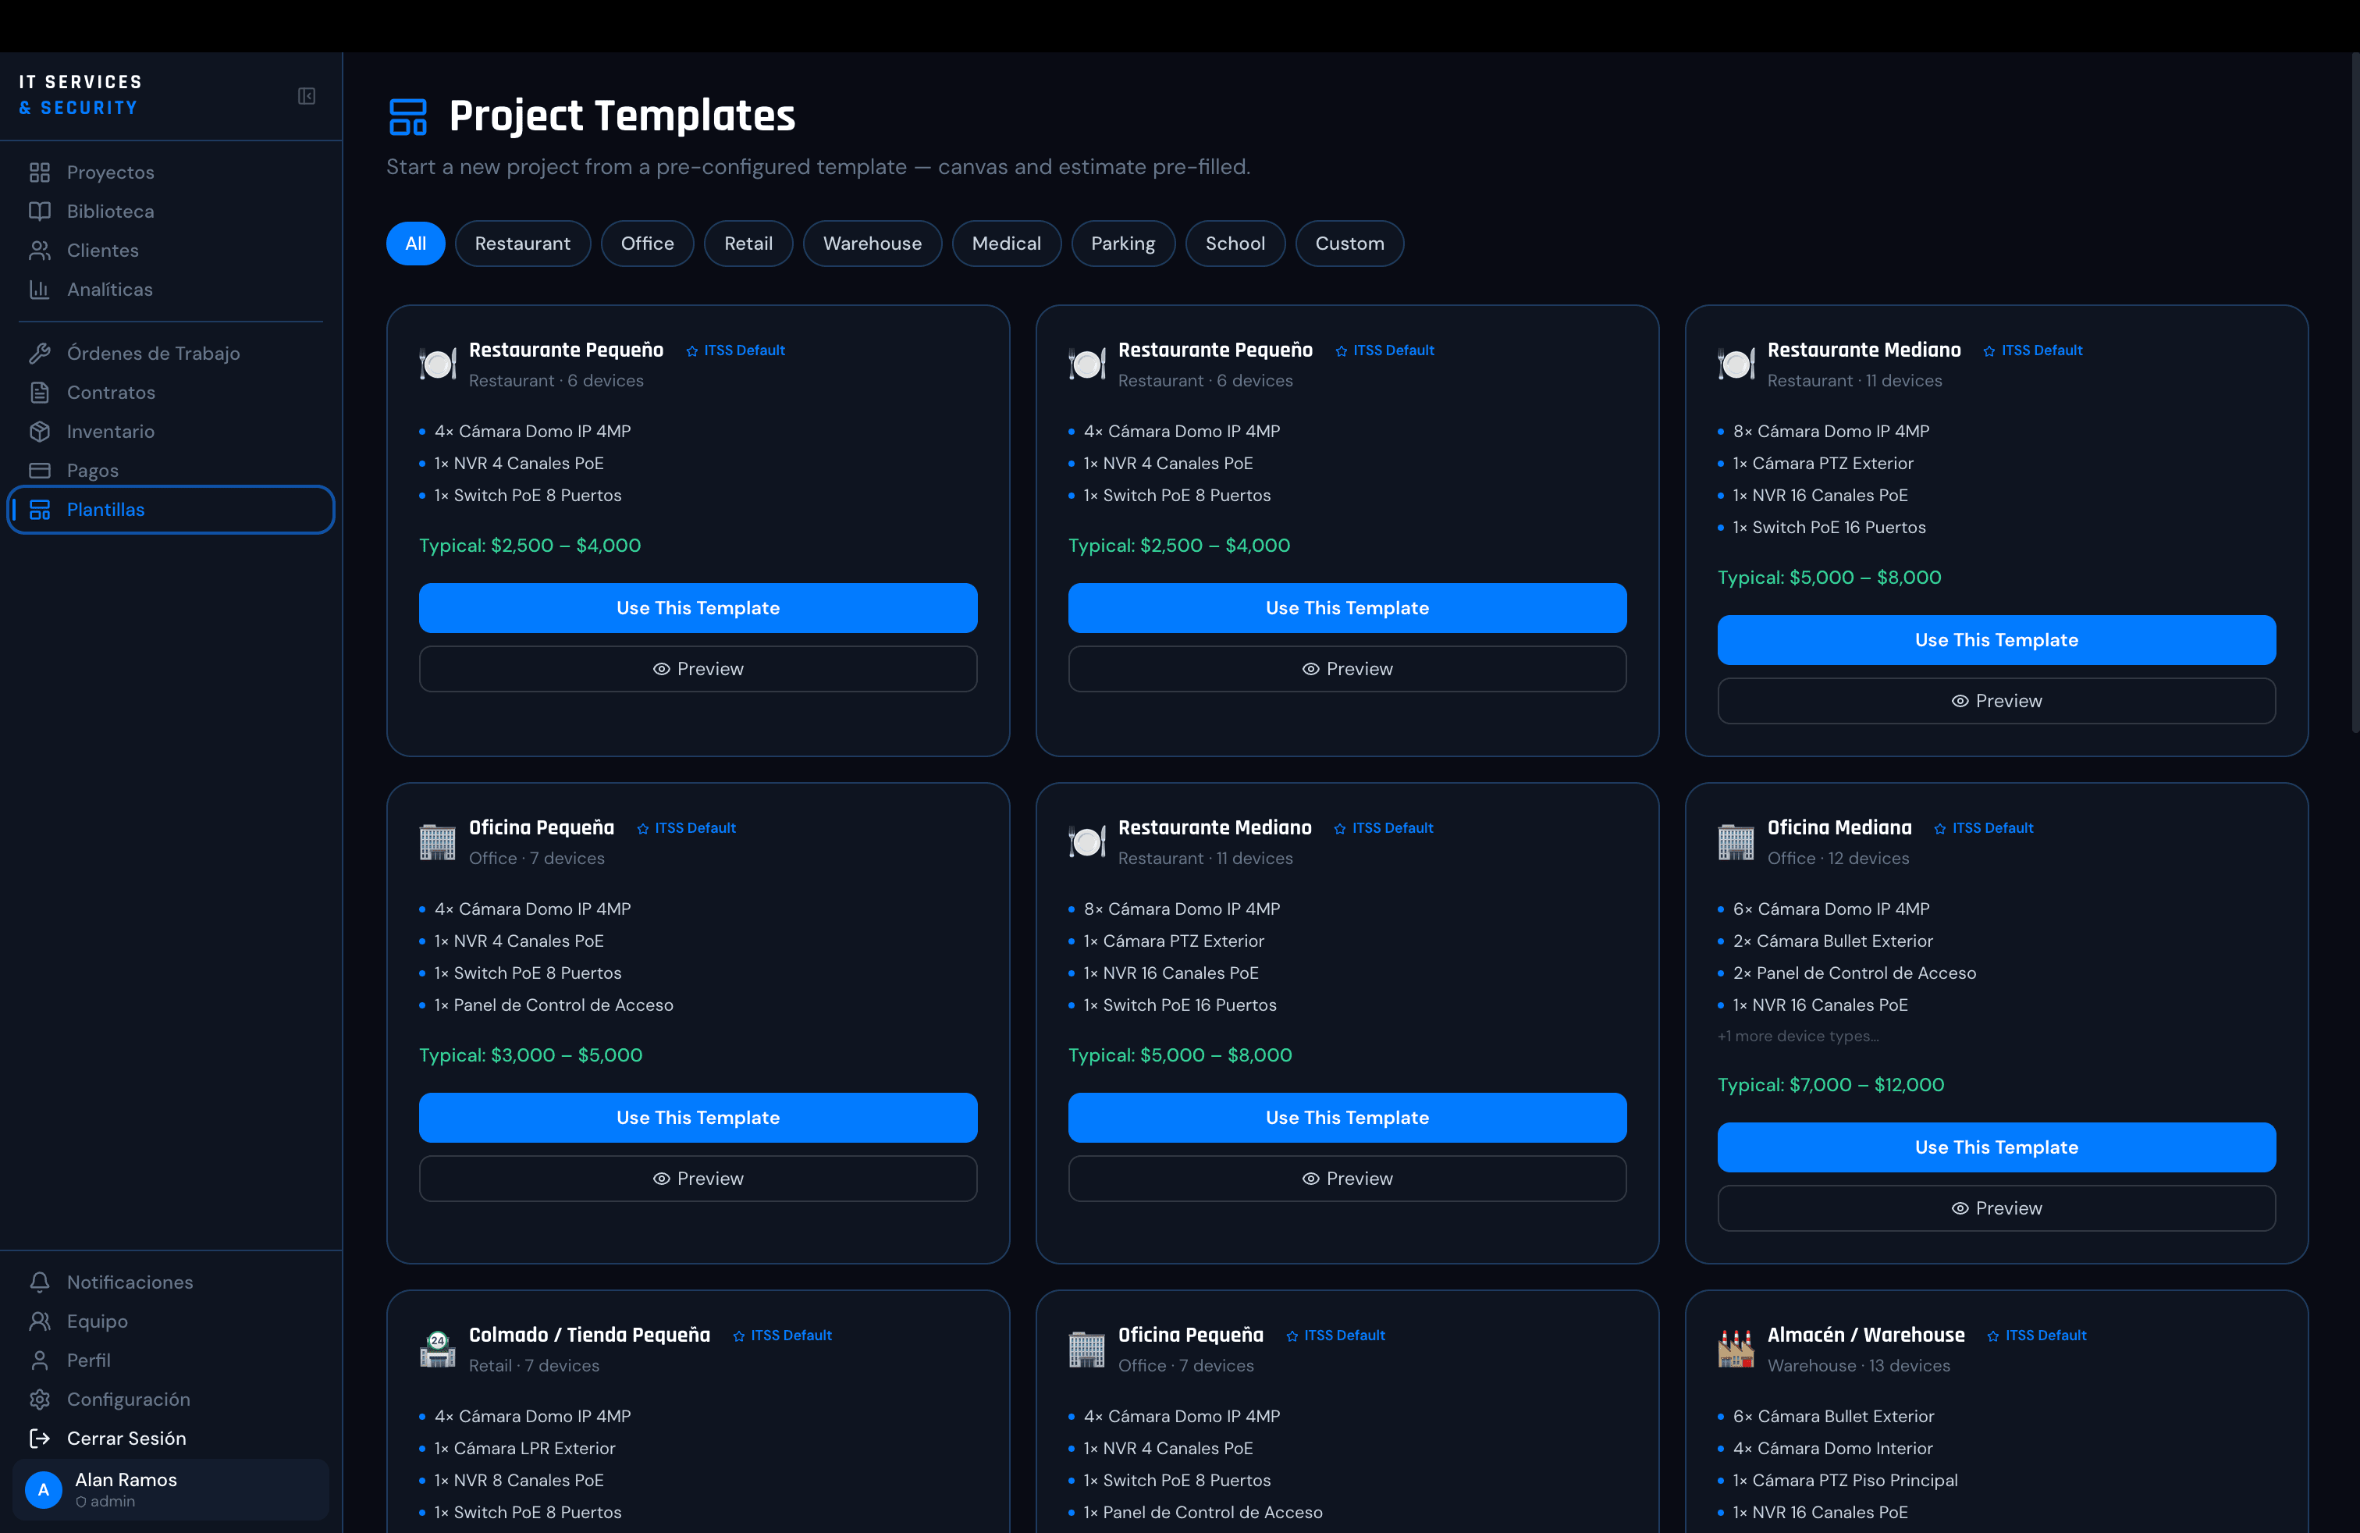Preview the Oficina Mediana template
2360x1533 pixels.
1996,1208
